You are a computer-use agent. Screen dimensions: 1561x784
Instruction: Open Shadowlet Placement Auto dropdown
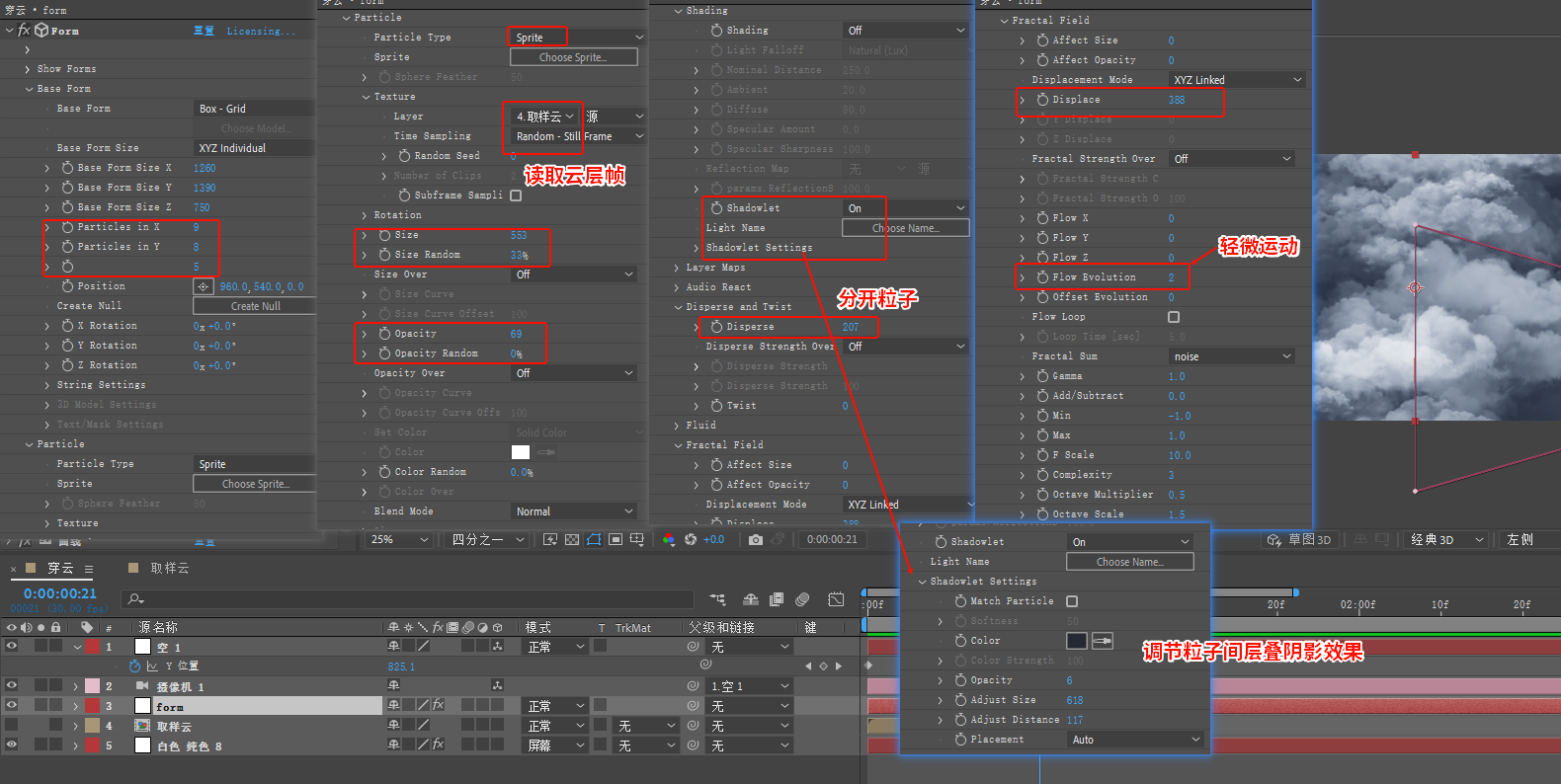pyautogui.click(x=1136, y=740)
